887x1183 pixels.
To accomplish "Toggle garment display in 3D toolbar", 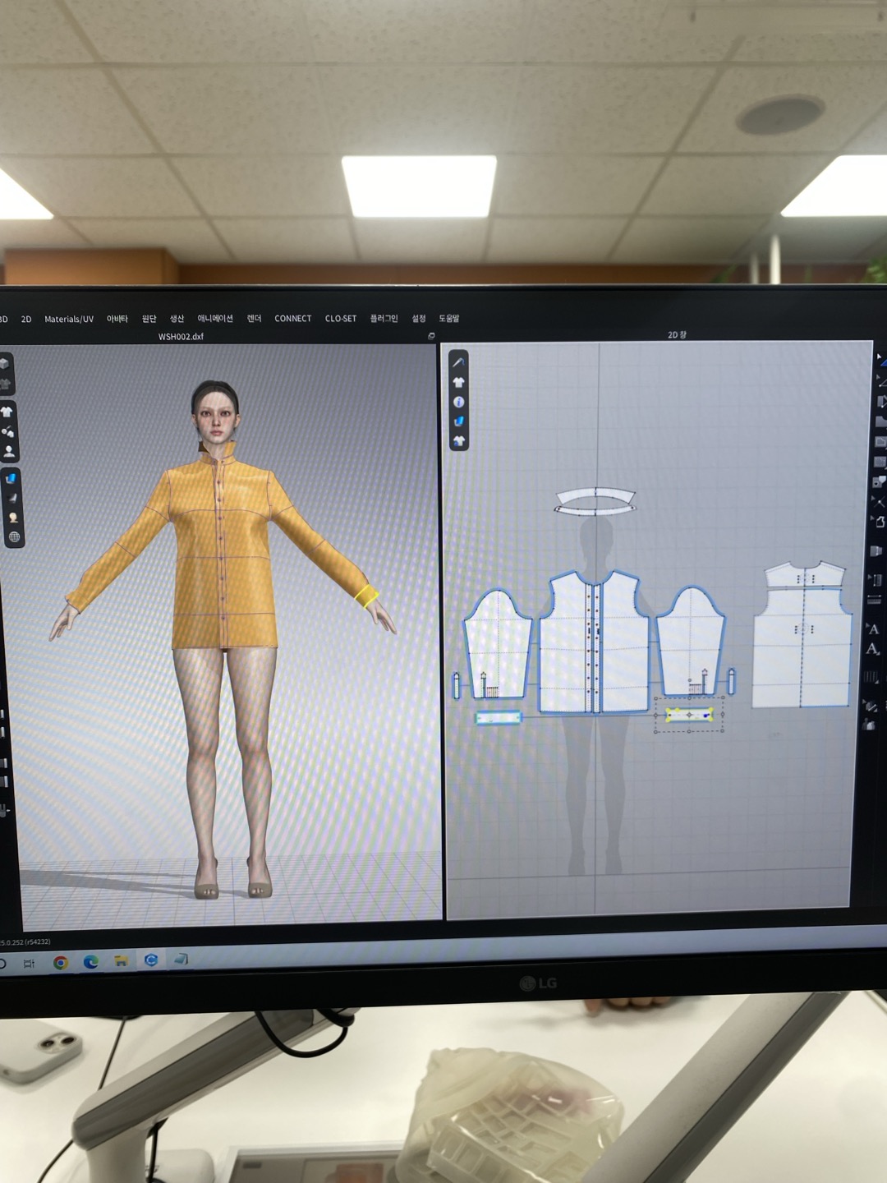I will point(7,412).
